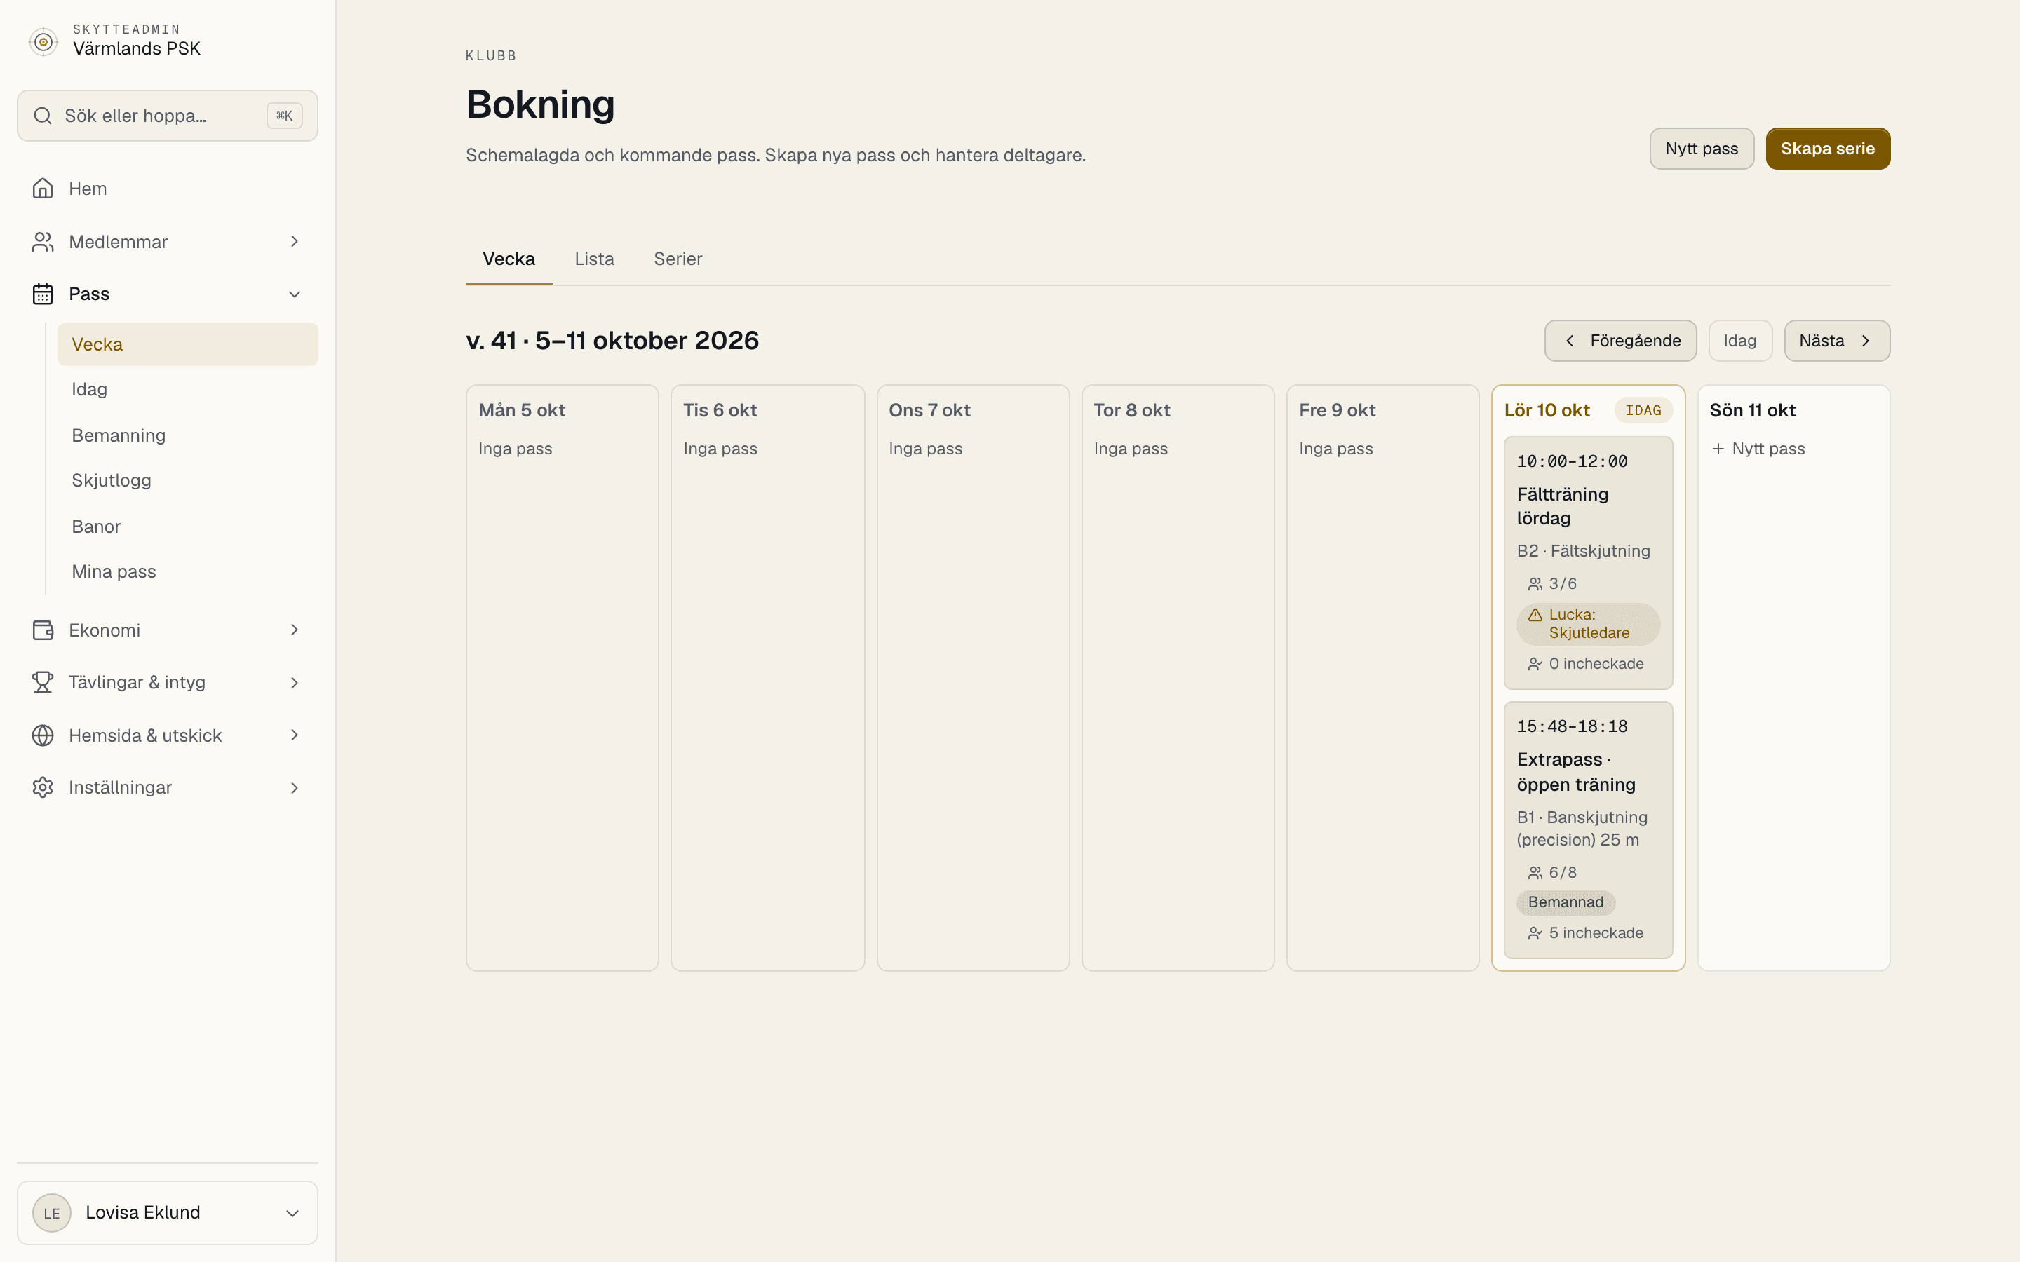Open Skjutlogg in the sidebar
Image resolution: width=2020 pixels, height=1262 pixels.
pos(187,481)
